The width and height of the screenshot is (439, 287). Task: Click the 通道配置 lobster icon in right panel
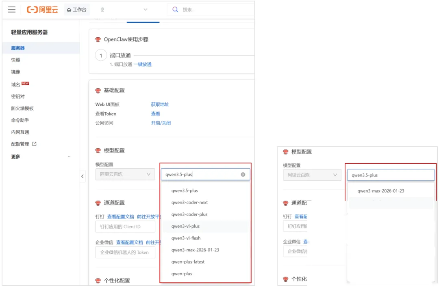[x=286, y=203]
